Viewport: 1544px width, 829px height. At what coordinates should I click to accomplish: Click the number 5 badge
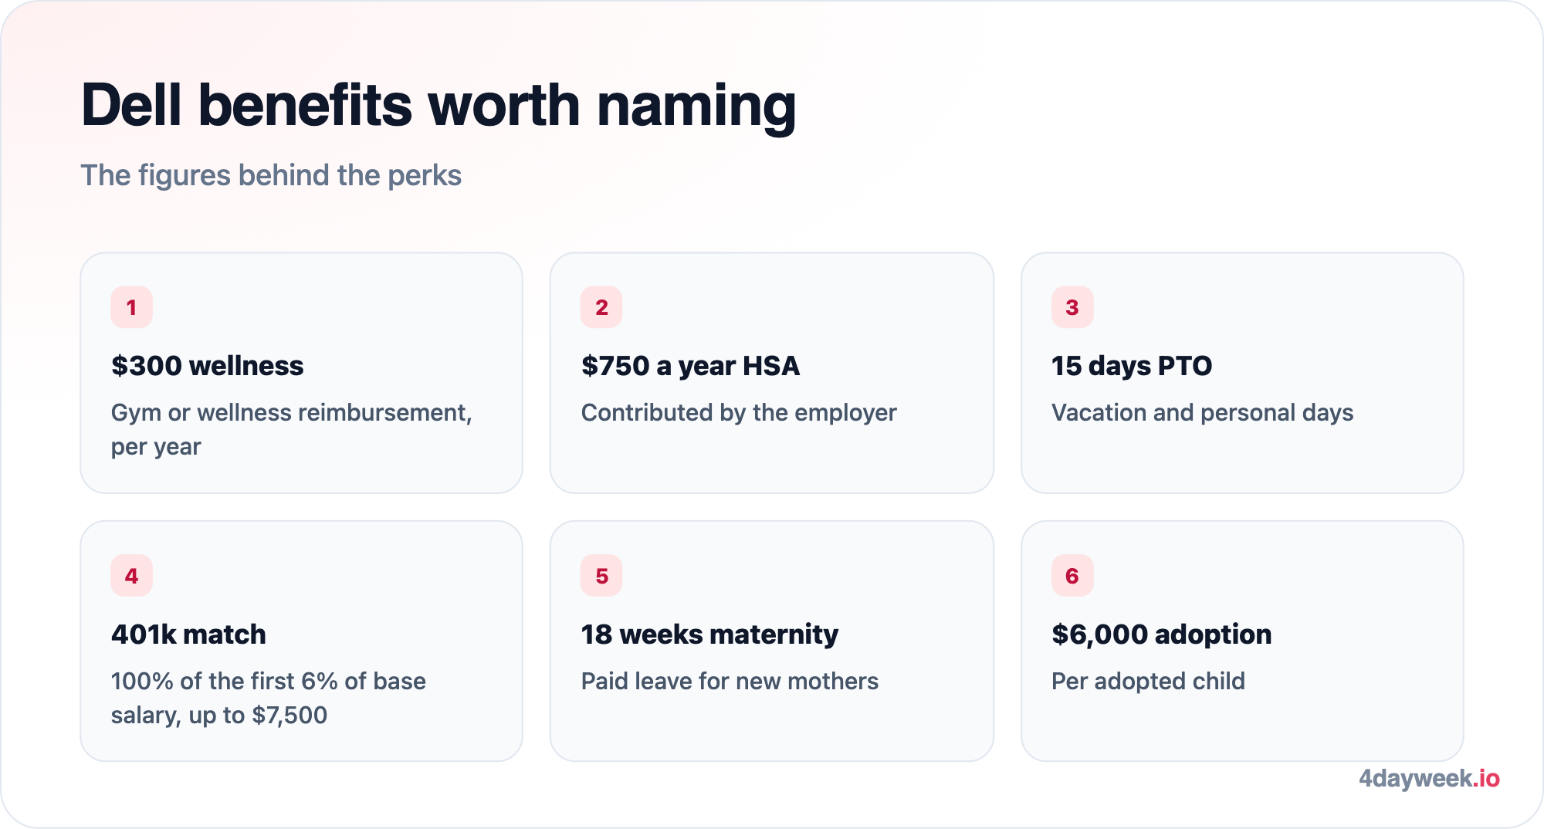[601, 576]
